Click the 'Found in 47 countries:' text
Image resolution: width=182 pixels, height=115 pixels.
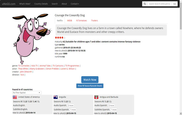pos(23,90)
